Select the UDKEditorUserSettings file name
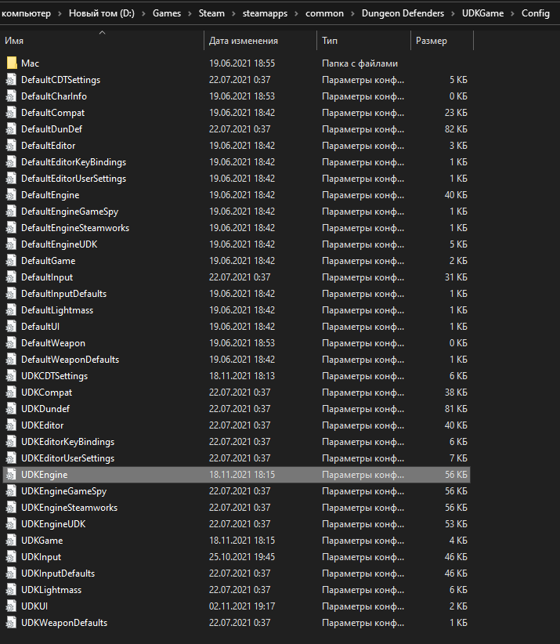This screenshot has height=644, width=560. [67, 458]
